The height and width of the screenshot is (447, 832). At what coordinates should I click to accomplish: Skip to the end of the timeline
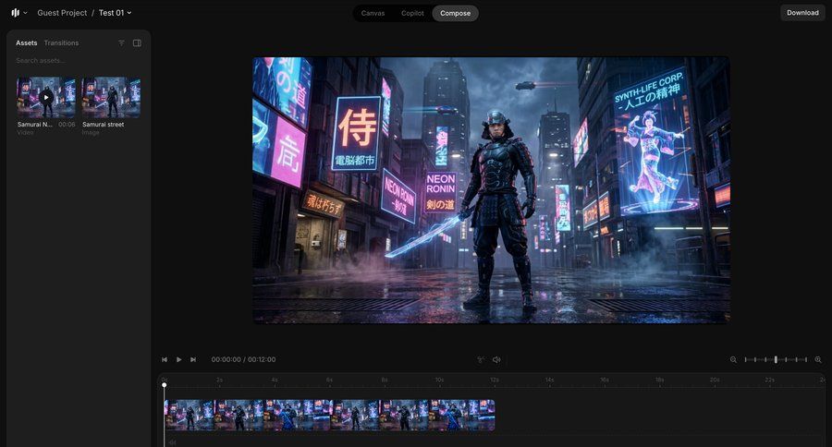coord(193,359)
